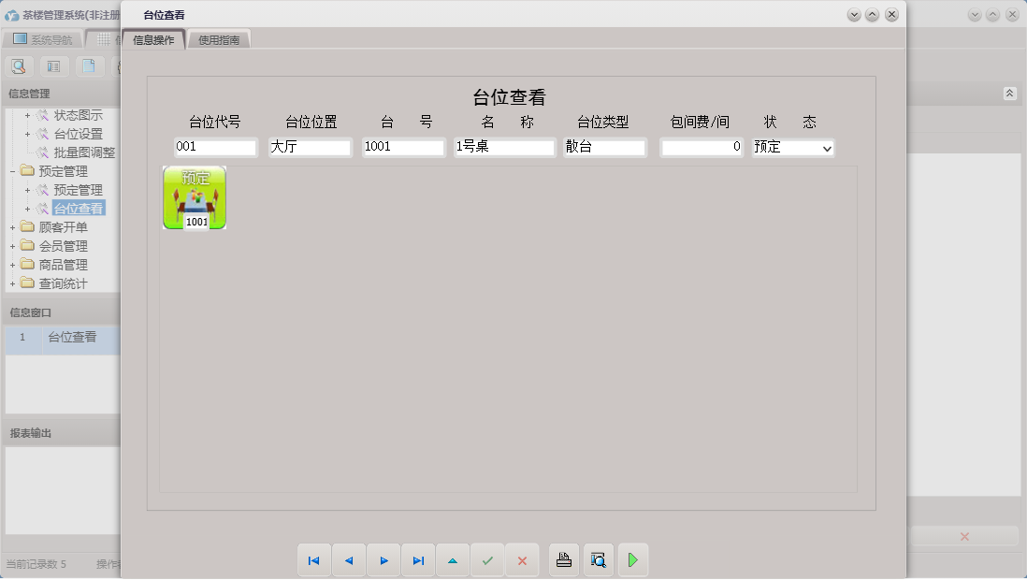Image resolution: width=1027 pixels, height=580 pixels.
Task: Expand the 会员管理 folder
Action: click(12, 246)
